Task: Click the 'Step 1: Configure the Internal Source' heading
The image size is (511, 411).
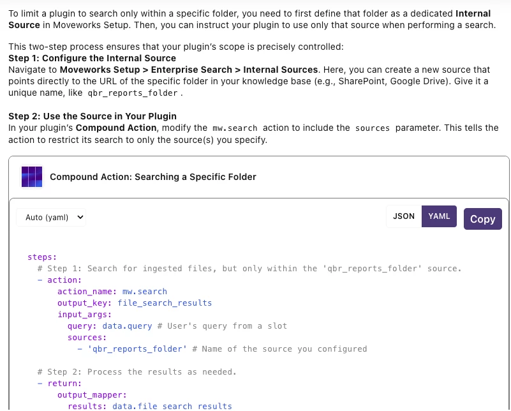Action: [x=93, y=58]
